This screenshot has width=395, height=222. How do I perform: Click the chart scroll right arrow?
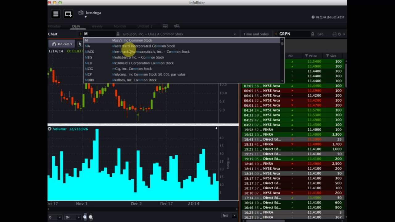pyautogui.click(x=237, y=209)
